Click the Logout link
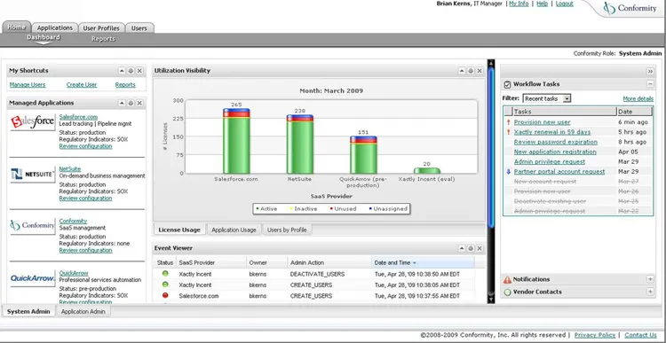This screenshot has height=343, width=666. tap(565, 4)
